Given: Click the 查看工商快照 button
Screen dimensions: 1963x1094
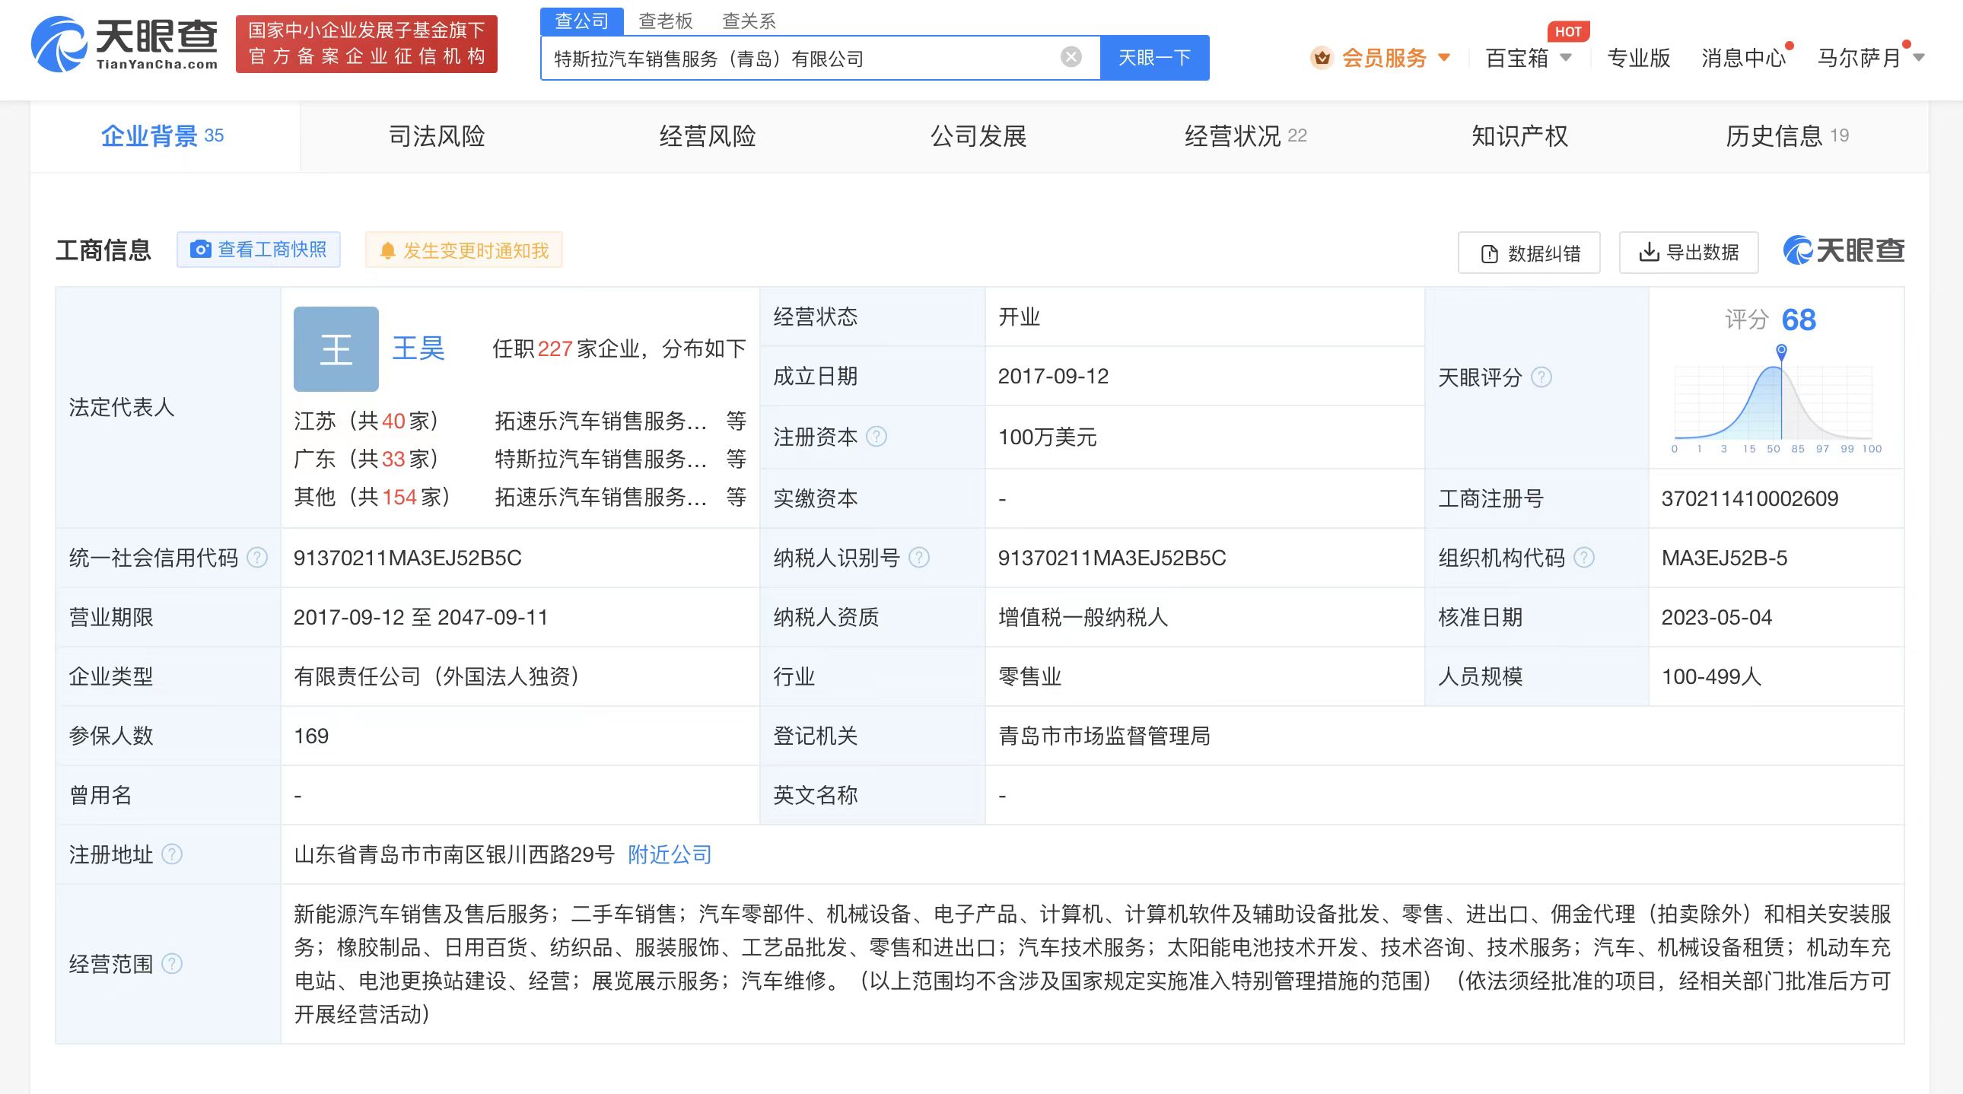Looking at the screenshot, I should 259,250.
